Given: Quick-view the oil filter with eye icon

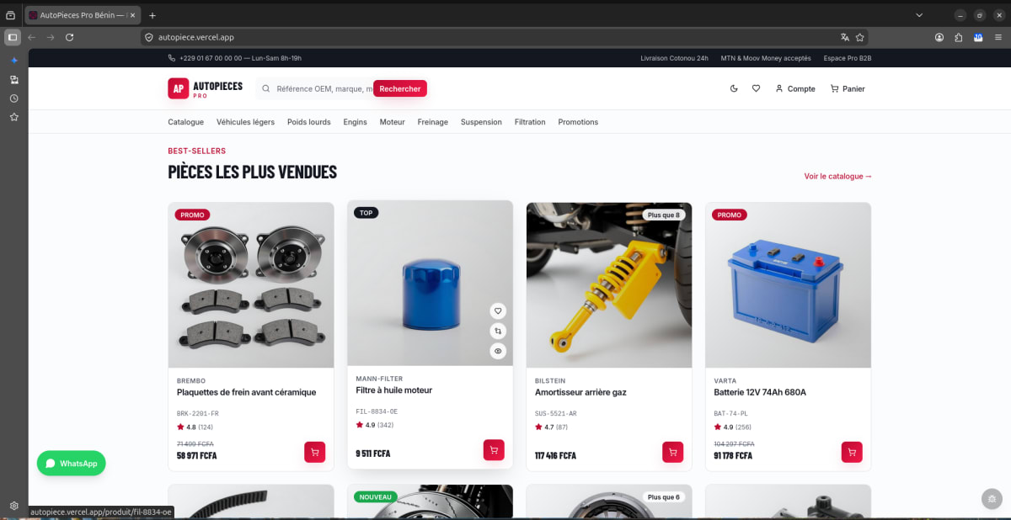Looking at the screenshot, I should 498,351.
